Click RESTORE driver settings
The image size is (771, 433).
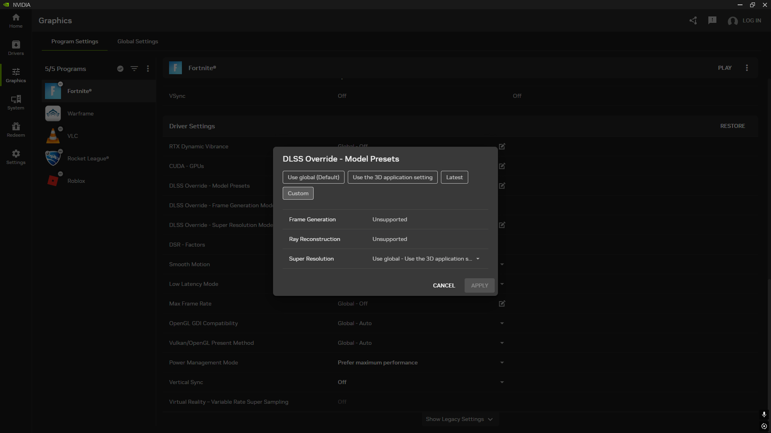tap(732, 126)
